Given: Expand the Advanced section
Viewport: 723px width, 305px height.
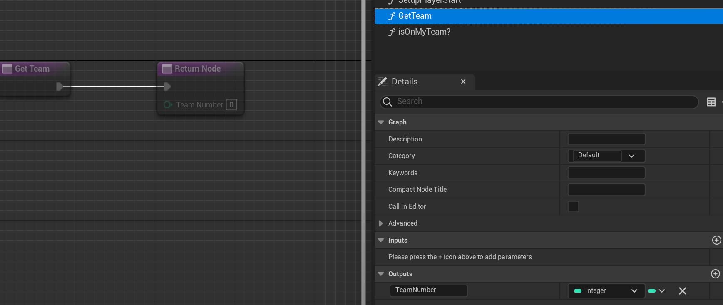Looking at the screenshot, I should click(x=381, y=223).
